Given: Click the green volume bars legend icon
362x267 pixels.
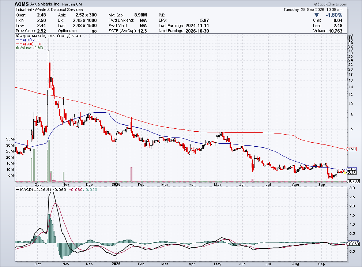Looking at the screenshot, I should tap(17, 48).
